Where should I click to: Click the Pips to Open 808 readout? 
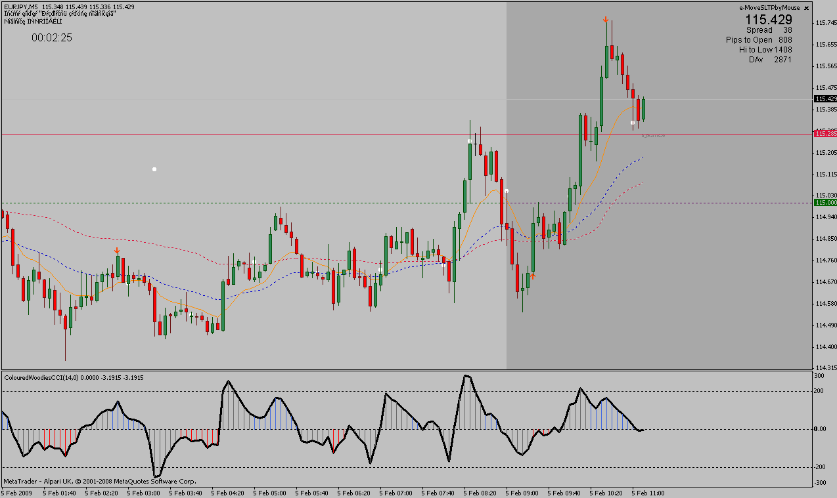point(759,40)
